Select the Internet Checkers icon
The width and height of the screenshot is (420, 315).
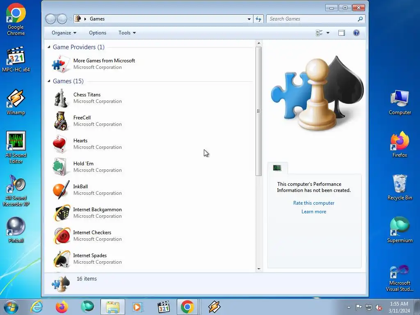pos(62,236)
